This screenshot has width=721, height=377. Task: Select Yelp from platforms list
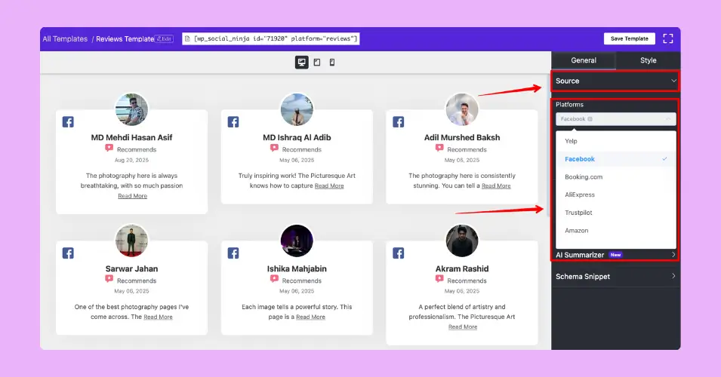click(x=616, y=141)
